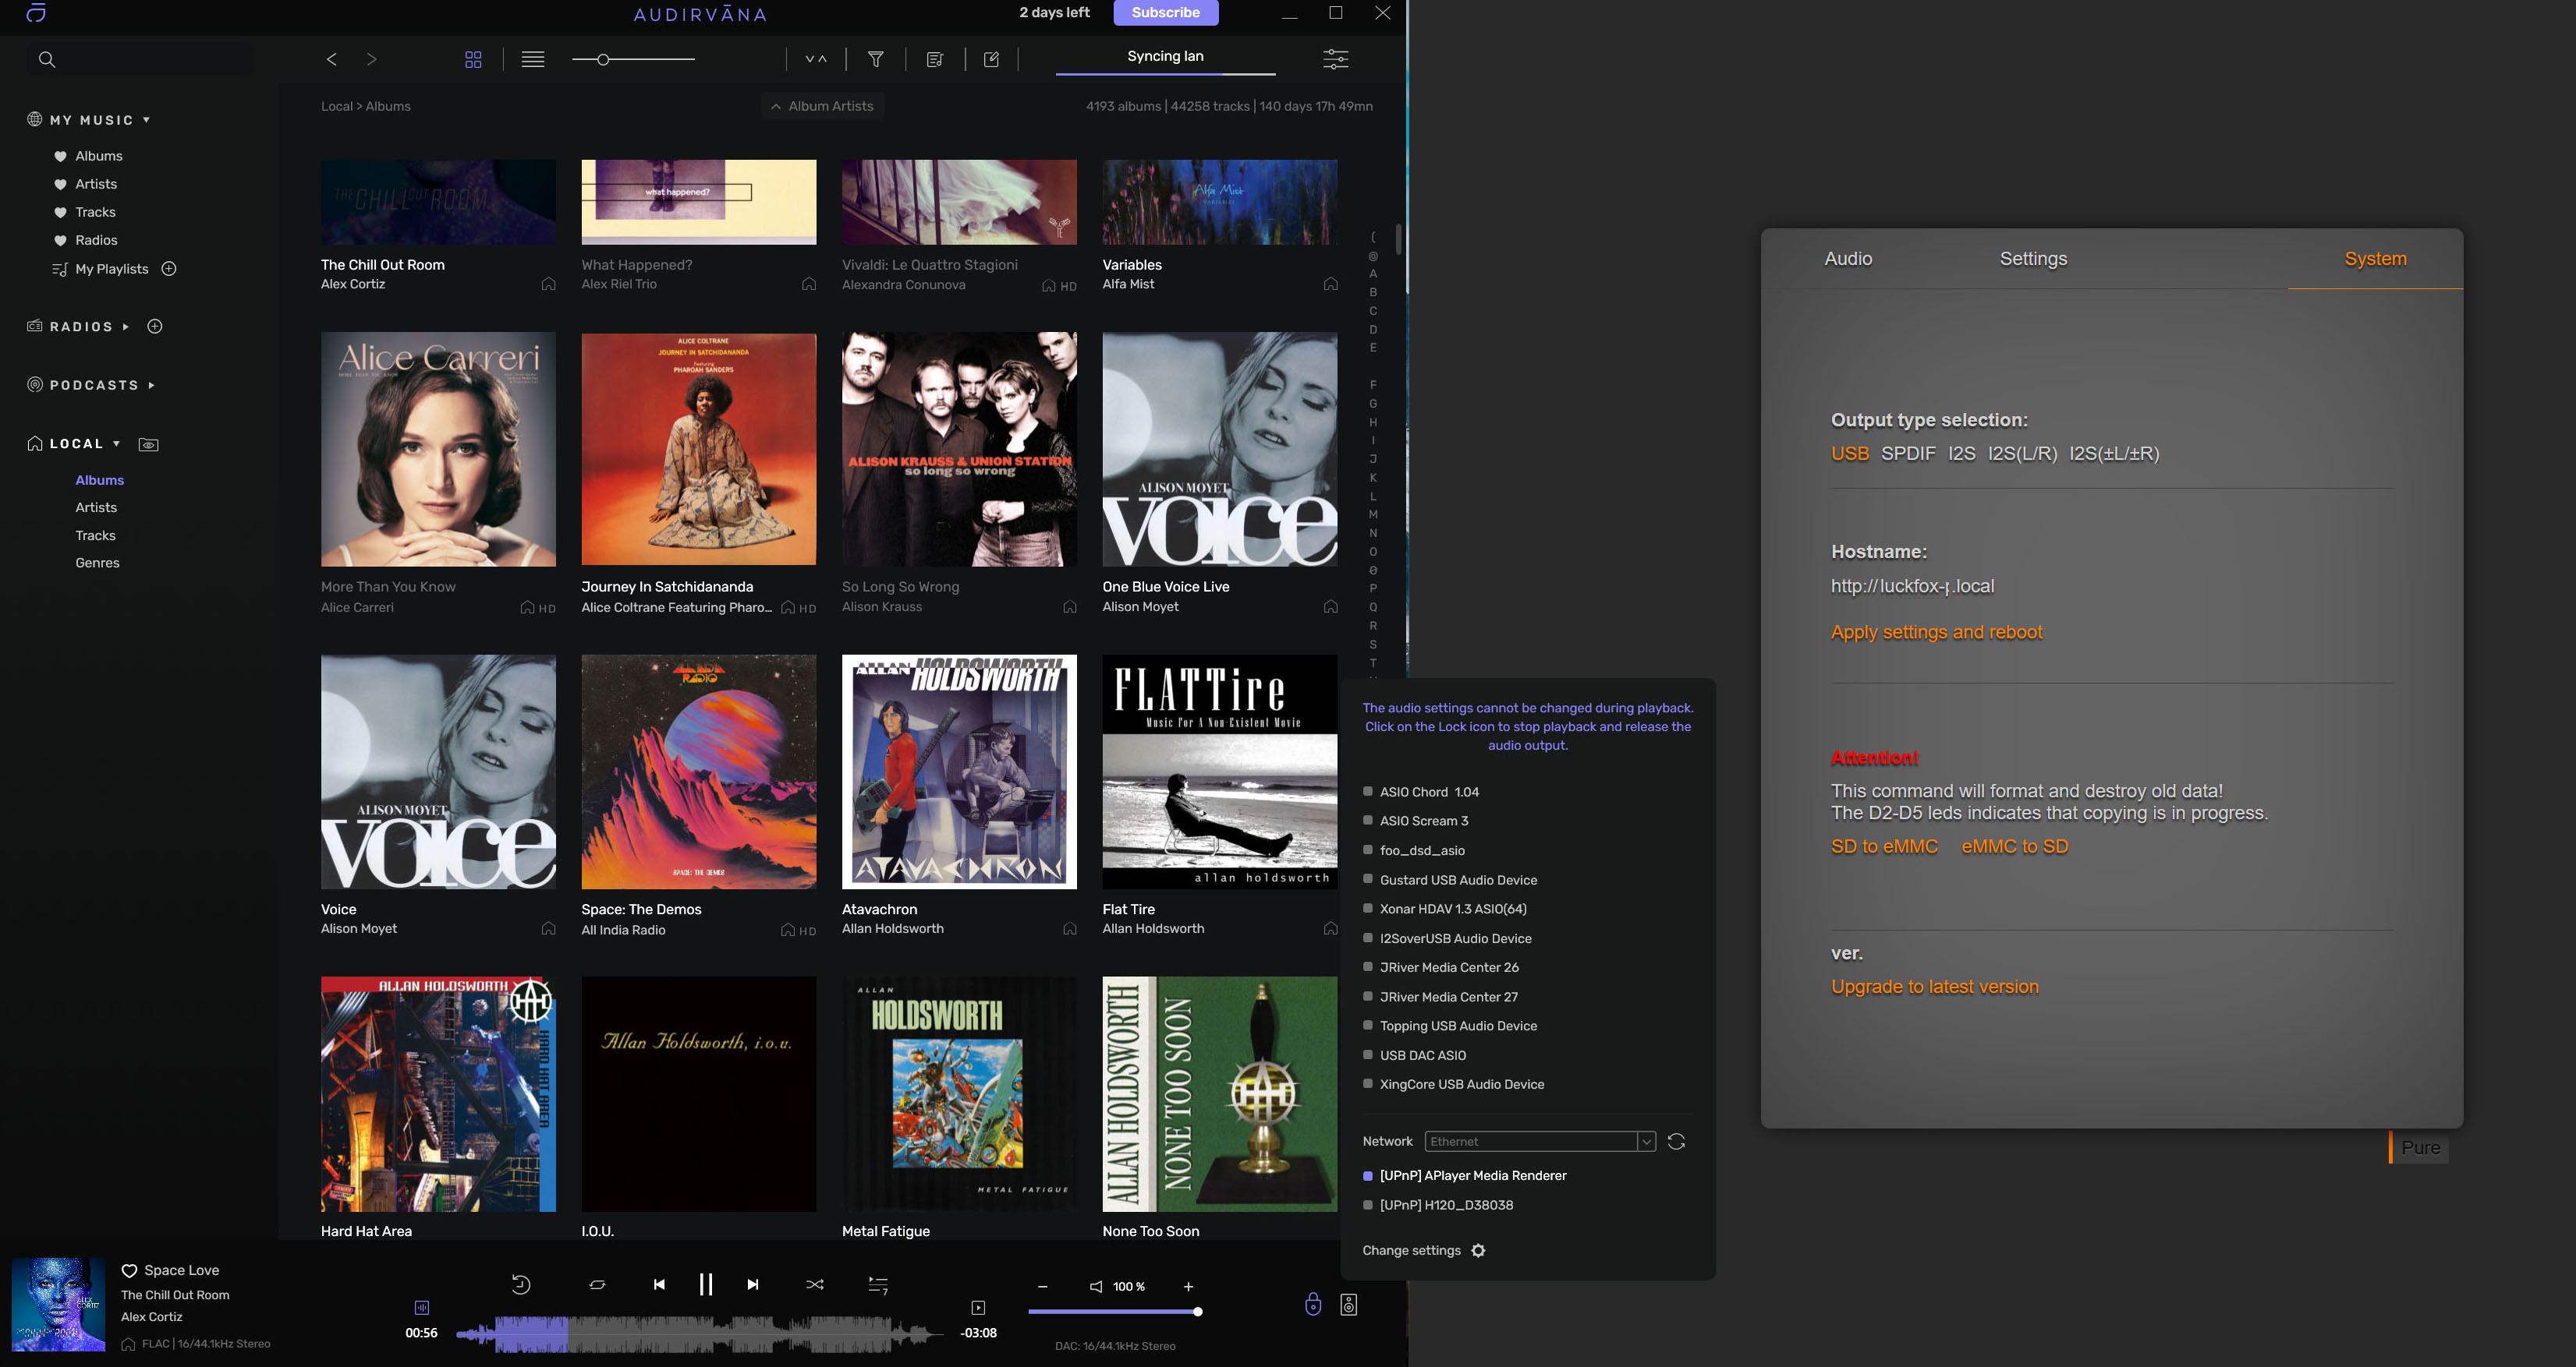This screenshot has width=2576, height=1367.
Task: Open the Settings tab
Action: pos(2033,259)
